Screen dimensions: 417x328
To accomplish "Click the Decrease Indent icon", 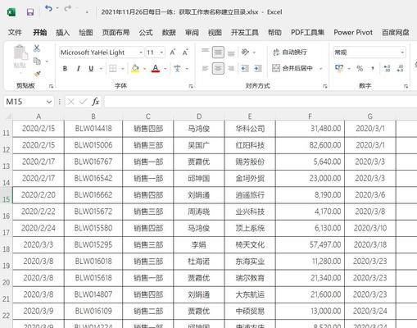I will click(245, 68).
